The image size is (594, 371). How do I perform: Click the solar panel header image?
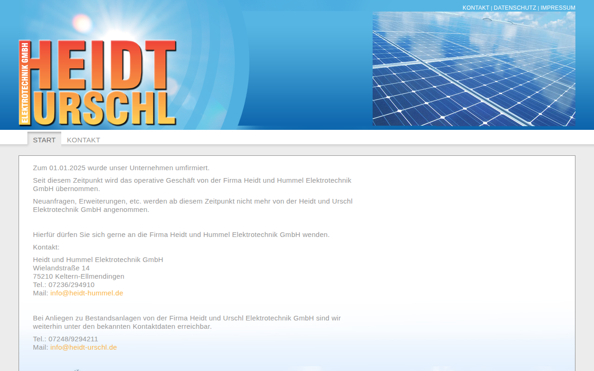click(474, 69)
